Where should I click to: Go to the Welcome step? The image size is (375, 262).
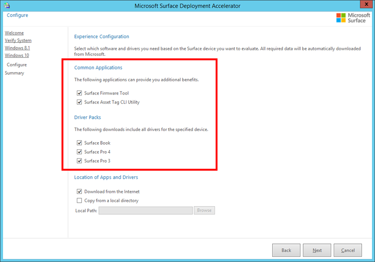pos(14,33)
